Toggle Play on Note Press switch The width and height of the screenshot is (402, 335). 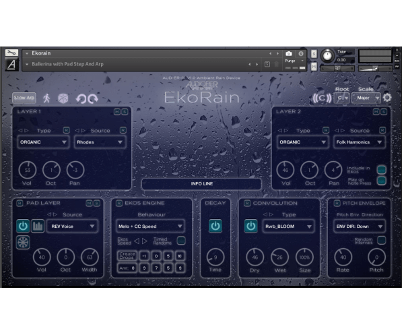(x=382, y=181)
